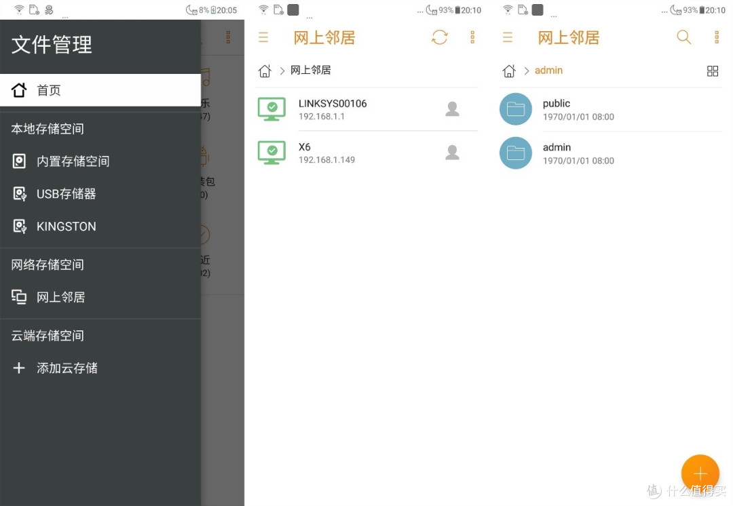
Task: Open LINKSYS00106 network device
Action: coord(366,109)
